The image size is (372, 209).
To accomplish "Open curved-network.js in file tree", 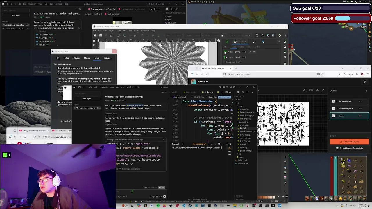I will coord(247,131).
